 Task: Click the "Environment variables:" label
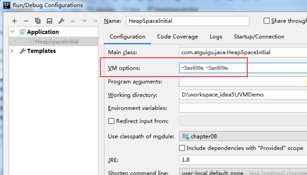click(x=137, y=108)
